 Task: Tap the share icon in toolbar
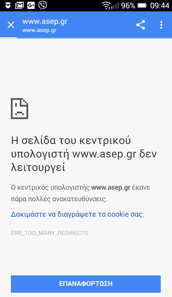[x=141, y=25]
